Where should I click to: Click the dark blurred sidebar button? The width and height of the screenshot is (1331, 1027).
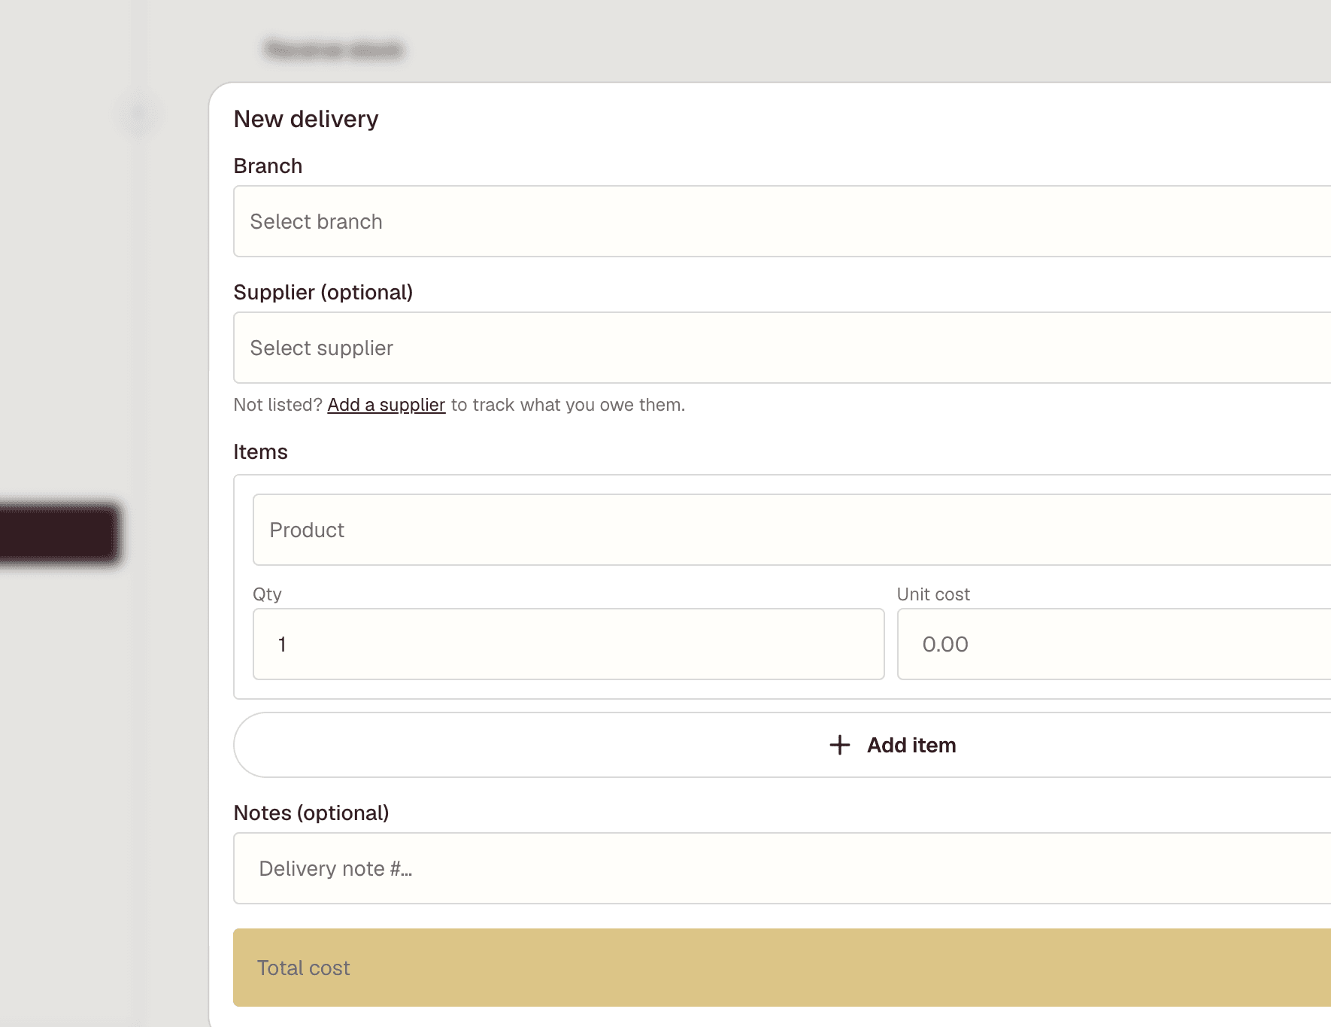(59, 533)
